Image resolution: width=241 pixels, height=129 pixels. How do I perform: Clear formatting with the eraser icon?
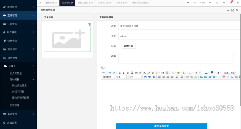pos(149,73)
